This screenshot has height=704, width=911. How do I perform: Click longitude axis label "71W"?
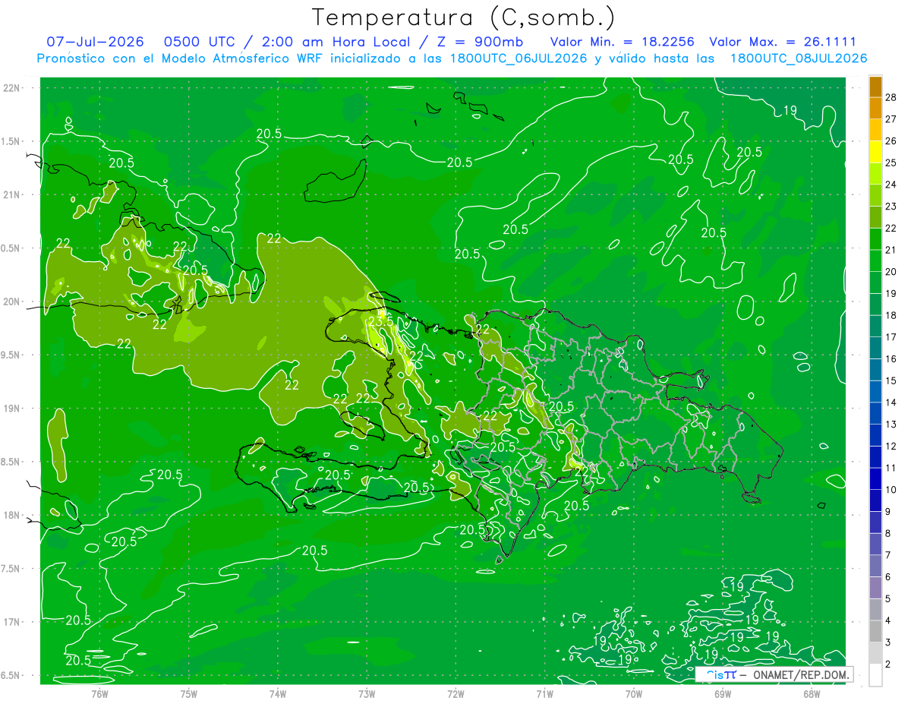click(545, 693)
